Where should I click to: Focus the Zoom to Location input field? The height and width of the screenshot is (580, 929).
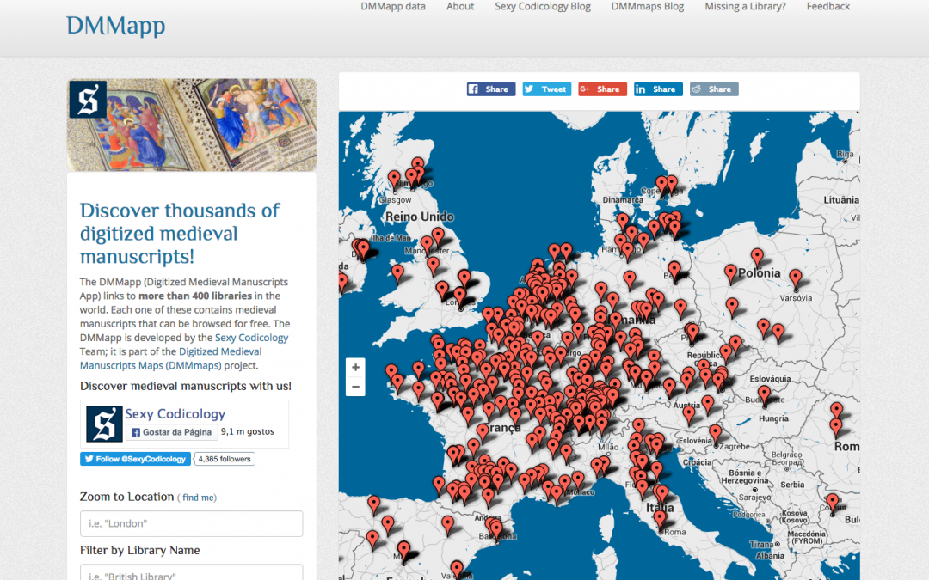(x=191, y=523)
